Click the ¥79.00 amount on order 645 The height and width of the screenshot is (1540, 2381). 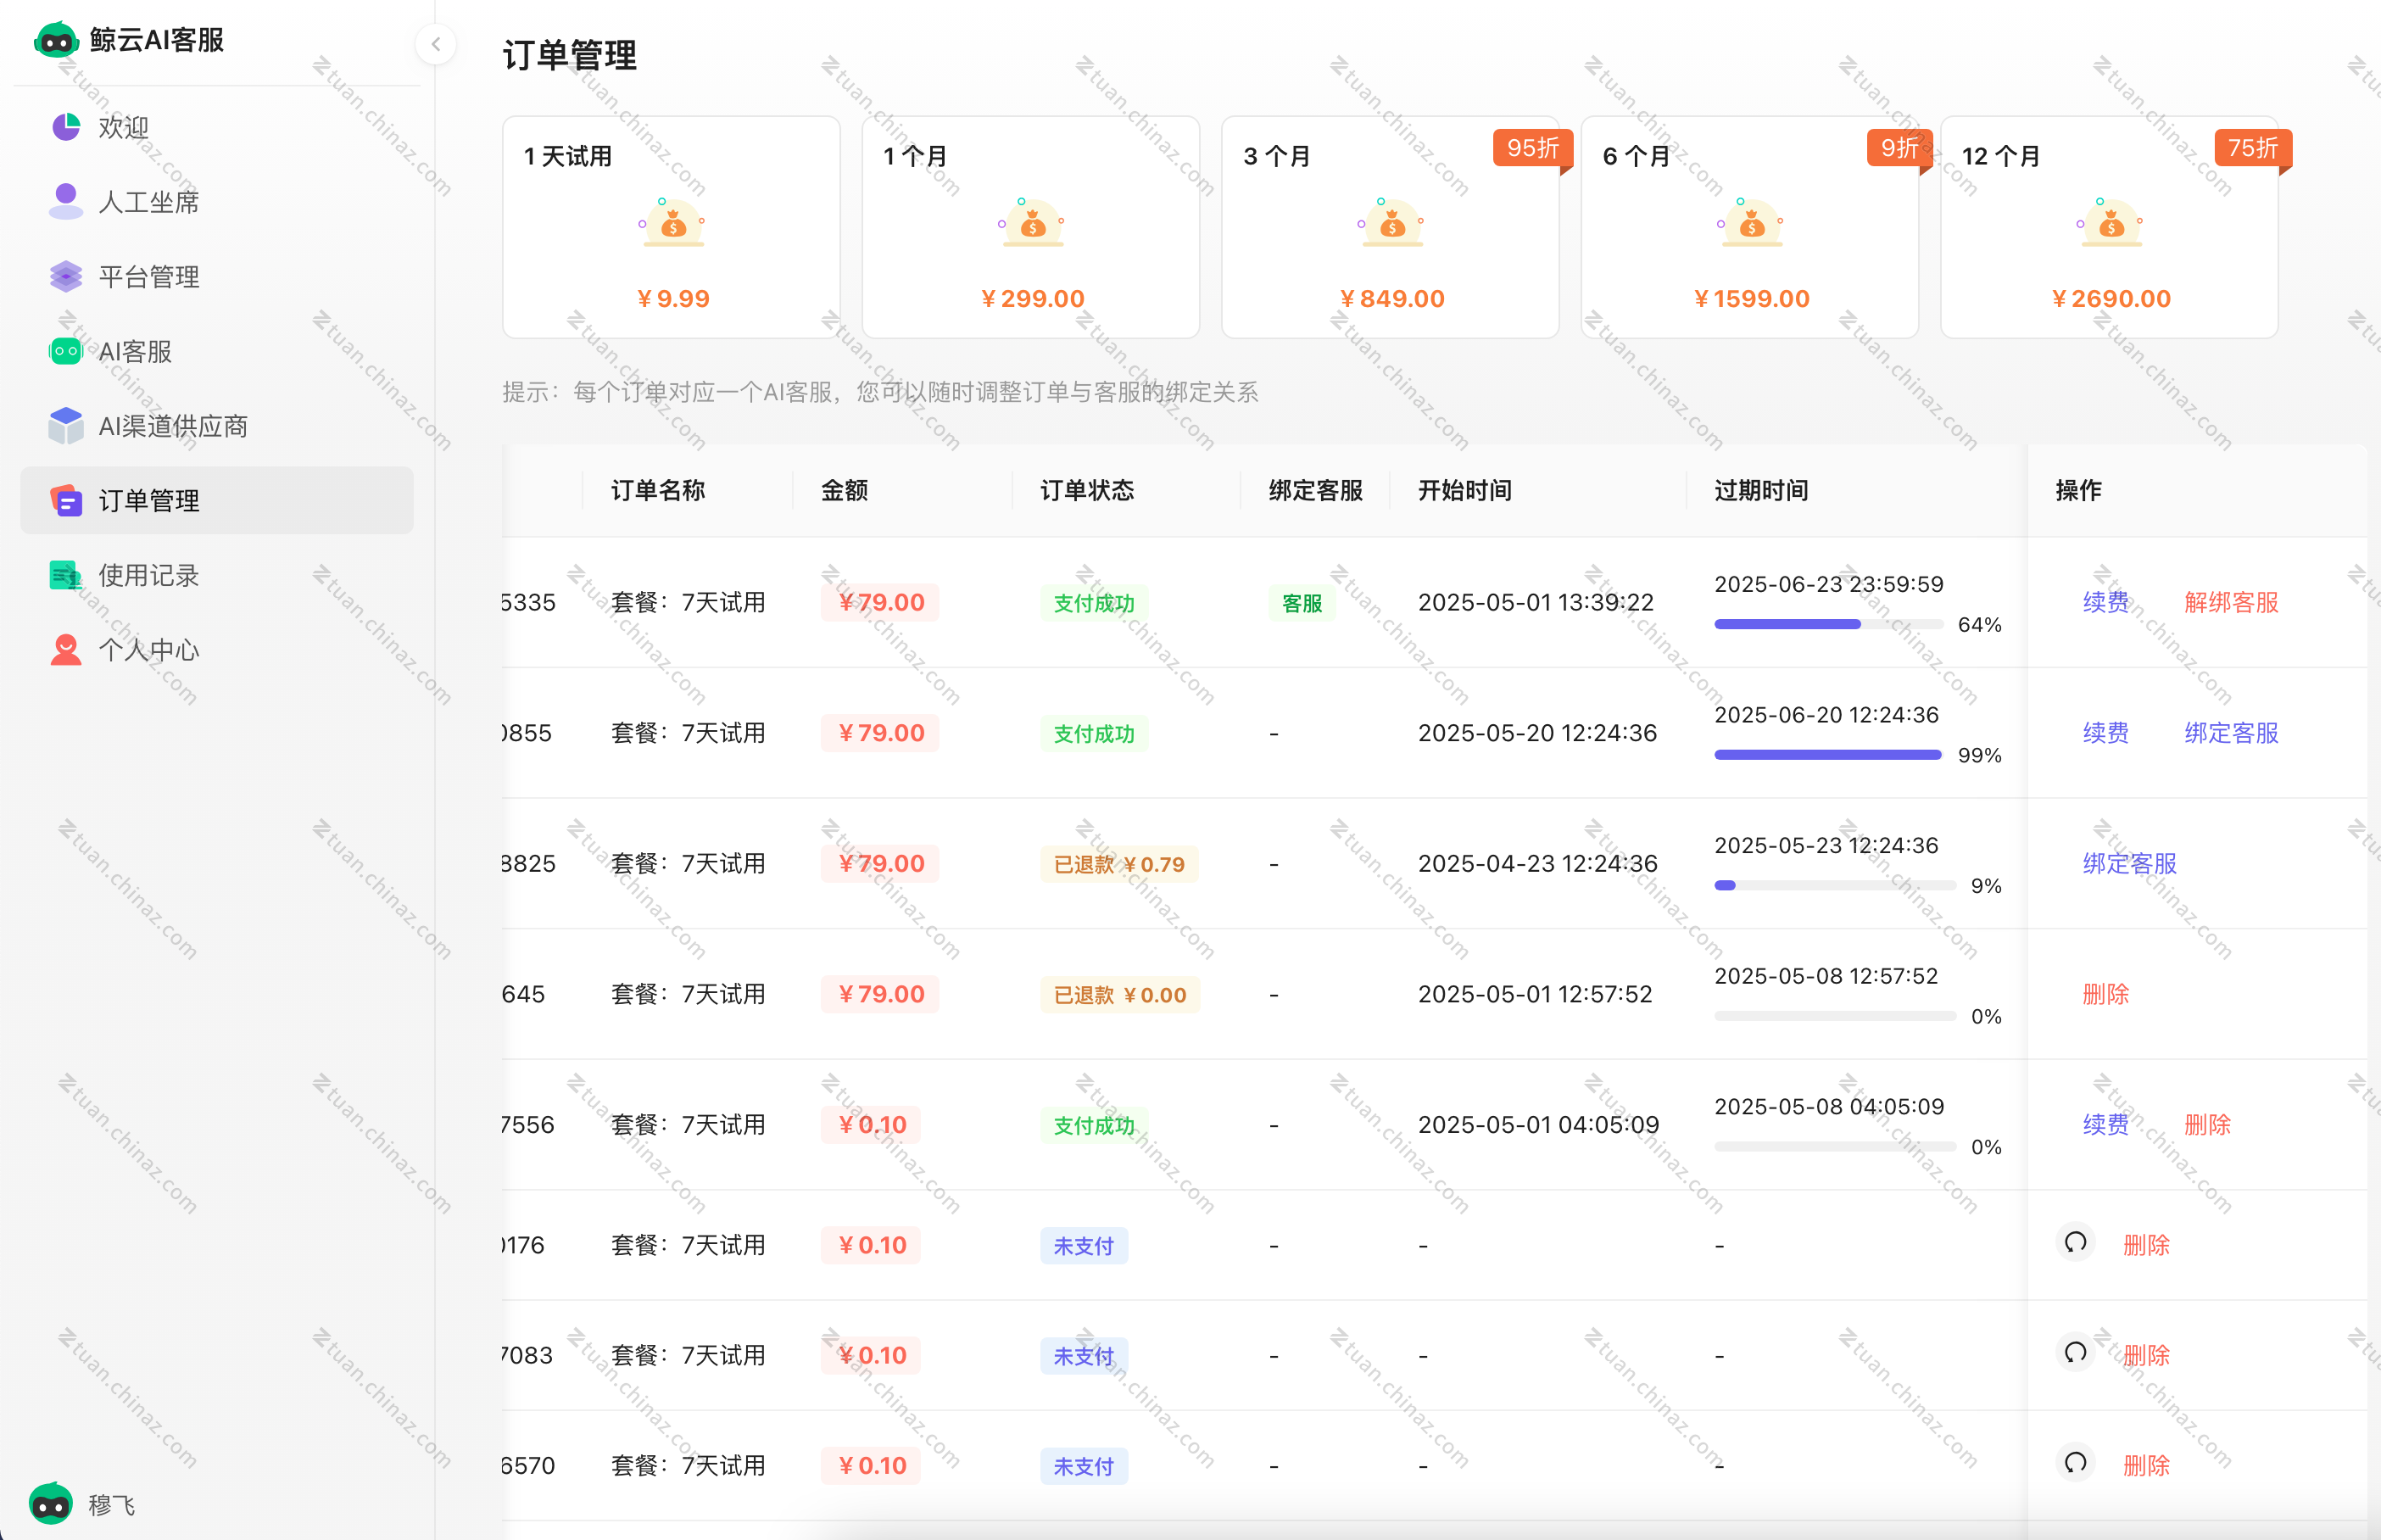pyautogui.click(x=881, y=994)
